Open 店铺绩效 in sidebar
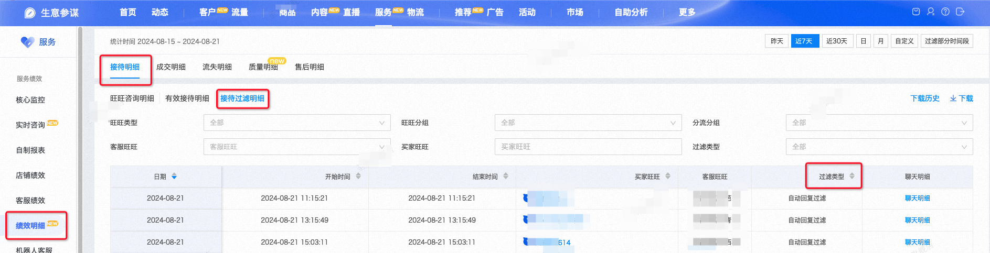Image resolution: width=990 pixels, height=253 pixels. click(30, 175)
